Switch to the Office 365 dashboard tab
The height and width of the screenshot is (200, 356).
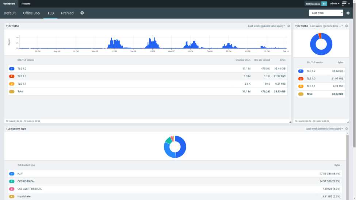tap(31, 13)
